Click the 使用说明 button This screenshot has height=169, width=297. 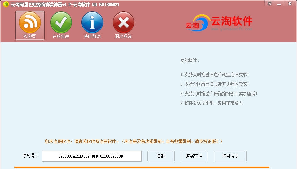pos(230,156)
